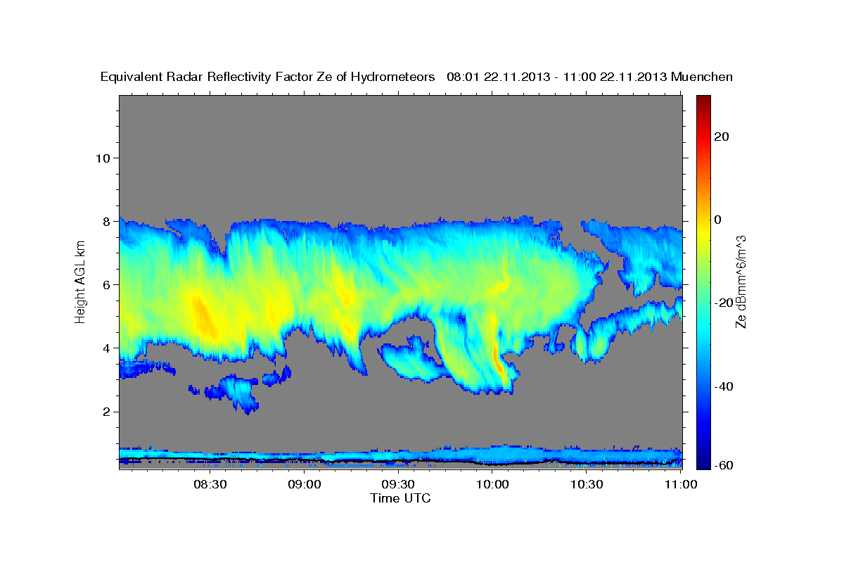This screenshot has width=844, height=563.
Task: Click the colorbar label -40
Action: tap(722, 386)
